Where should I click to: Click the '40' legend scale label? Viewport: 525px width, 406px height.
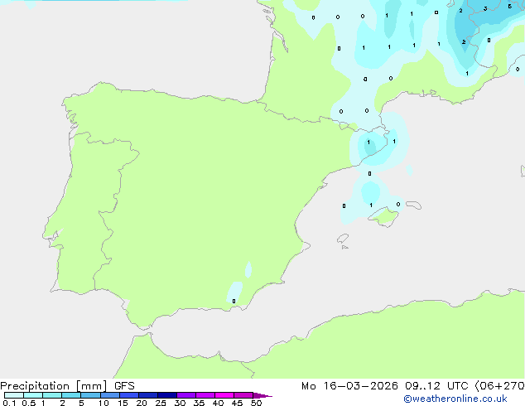[x=218, y=403]
